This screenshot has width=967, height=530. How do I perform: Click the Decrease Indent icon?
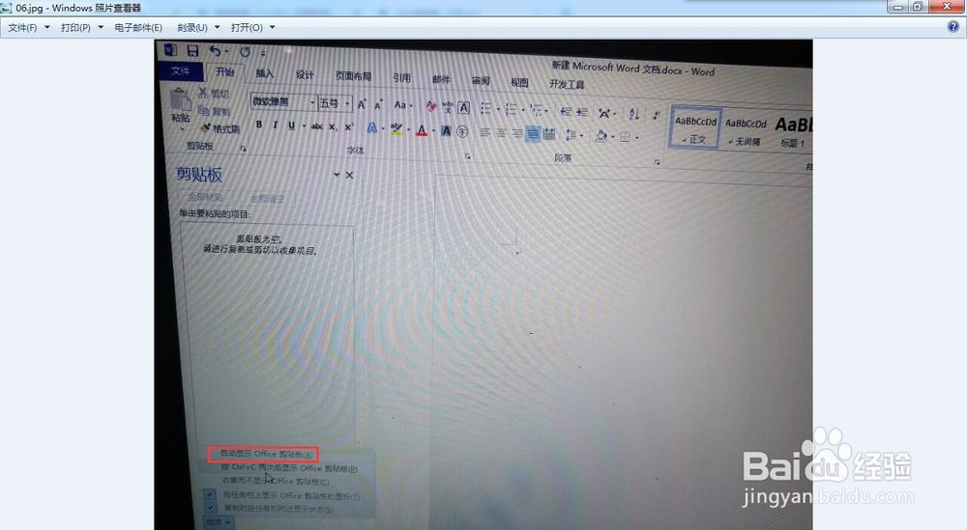click(565, 111)
